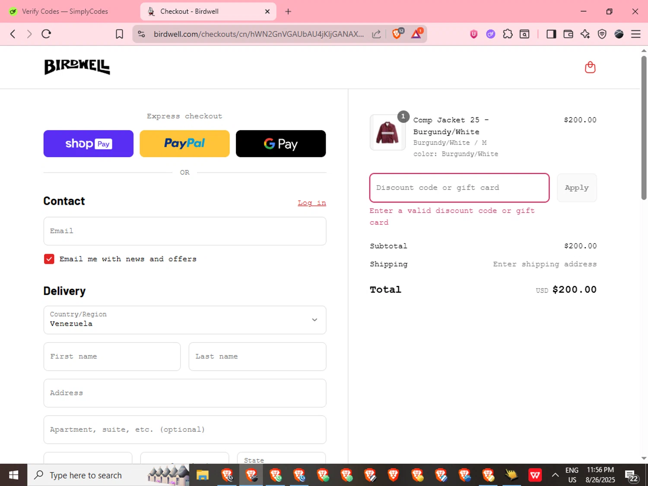Close the Checkout - Birdwell tab
The image size is (648, 486).
click(267, 12)
